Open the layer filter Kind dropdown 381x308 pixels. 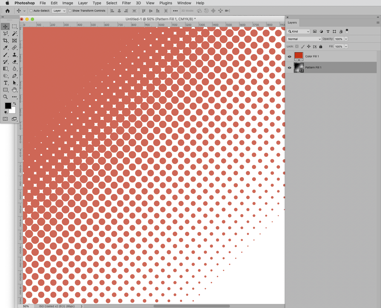coord(298,31)
